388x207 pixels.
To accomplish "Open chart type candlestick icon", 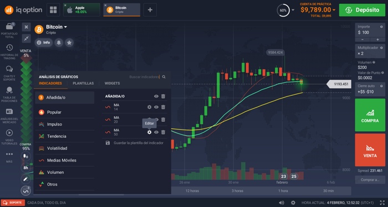I will pyautogui.click(x=25, y=157).
